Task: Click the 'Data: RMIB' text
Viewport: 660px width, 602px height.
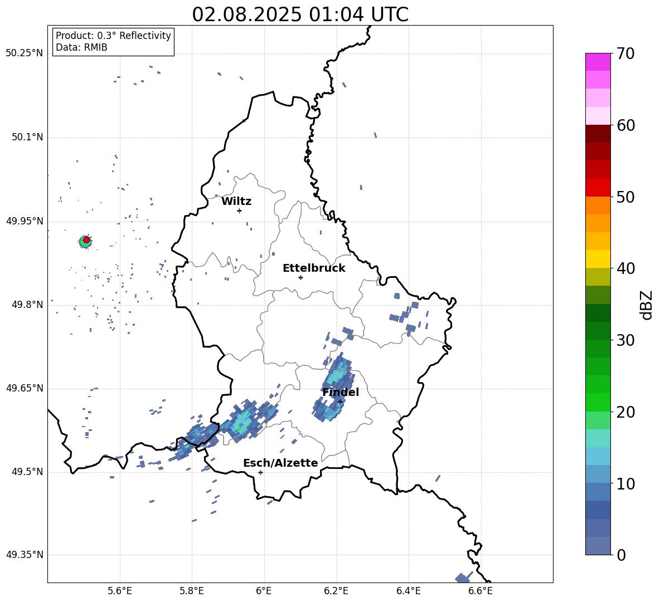Action: (81, 47)
